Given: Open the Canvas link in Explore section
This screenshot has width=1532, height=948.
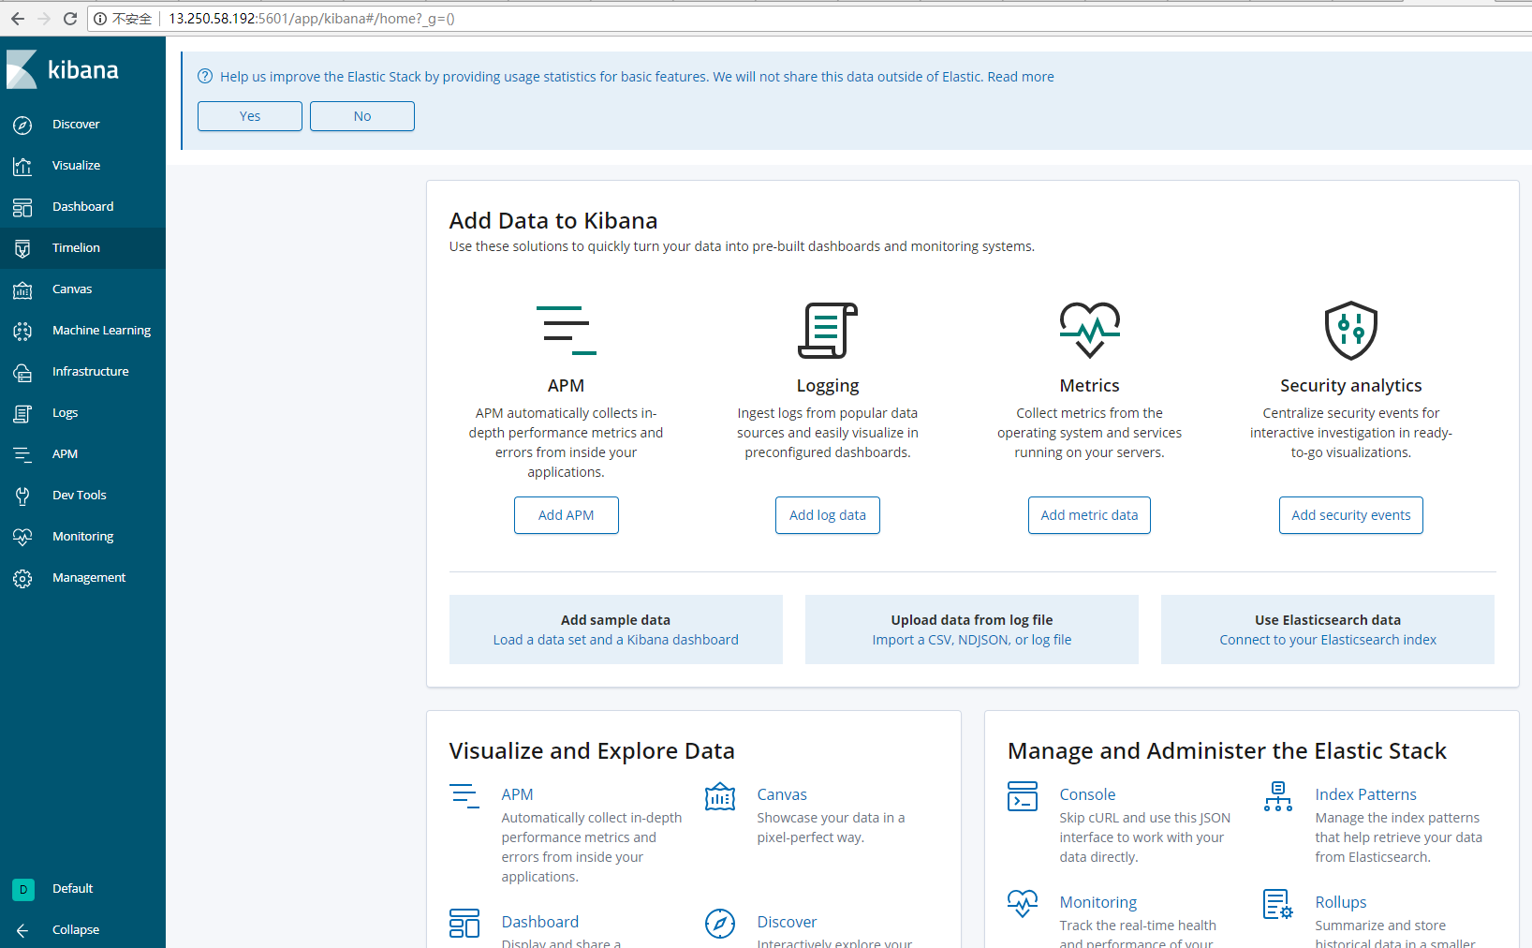Looking at the screenshot, I should coord(782,794).
